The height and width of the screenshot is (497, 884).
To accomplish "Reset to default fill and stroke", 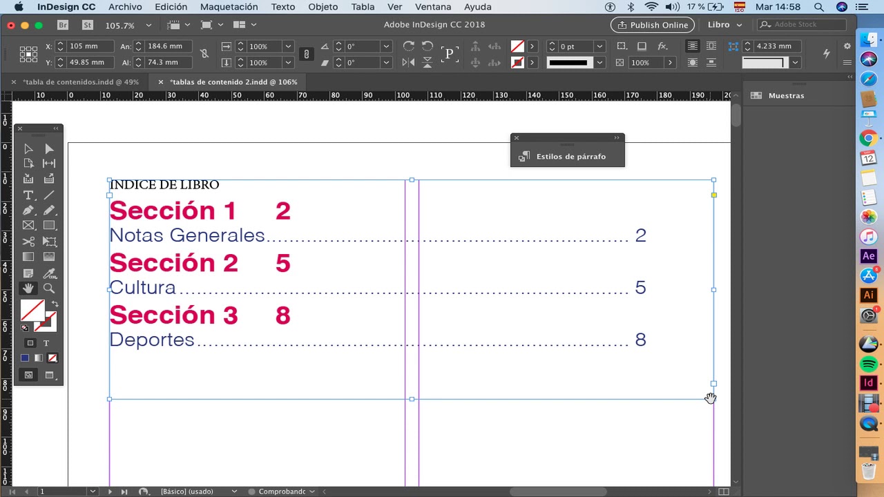I will tap(25, 328).
